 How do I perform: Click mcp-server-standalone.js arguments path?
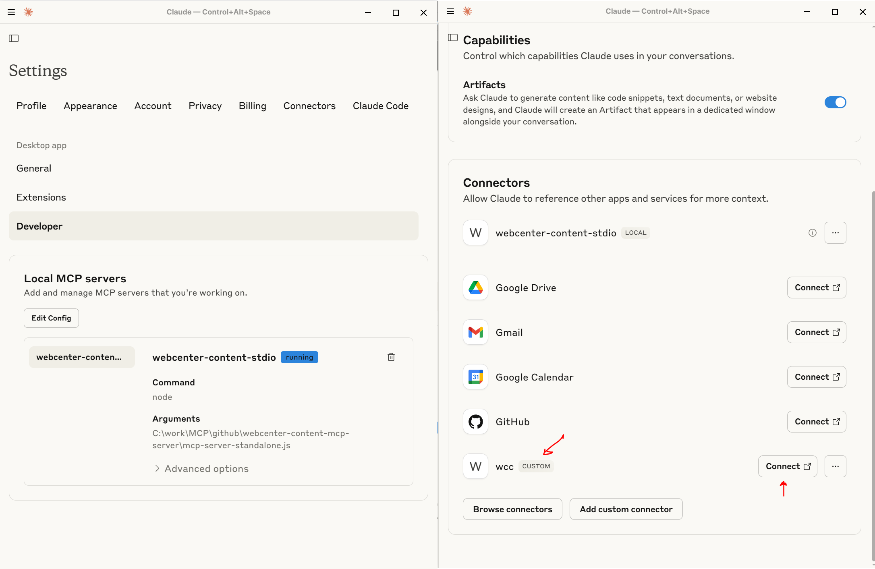coord(251,439)
